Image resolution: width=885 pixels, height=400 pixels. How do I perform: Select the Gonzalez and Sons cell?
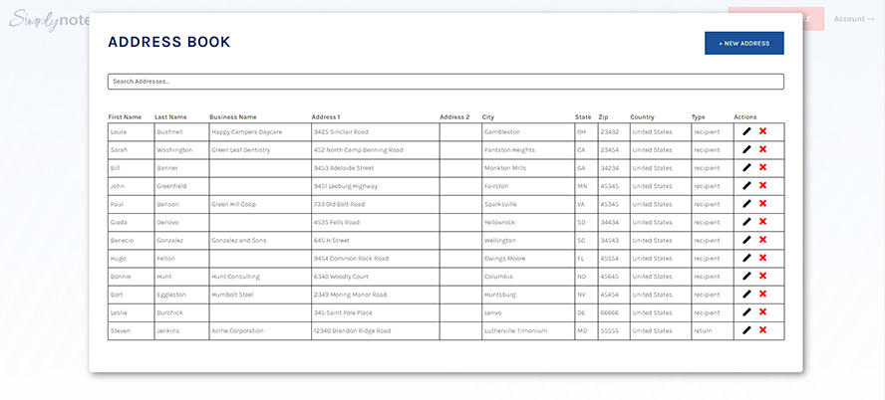click(260, 240)
